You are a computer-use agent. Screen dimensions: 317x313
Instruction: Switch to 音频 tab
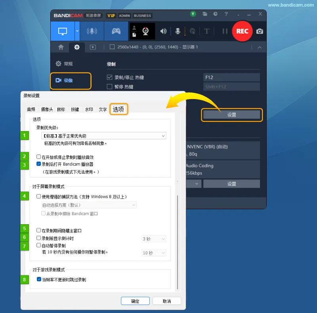click(x=31, y=109)
